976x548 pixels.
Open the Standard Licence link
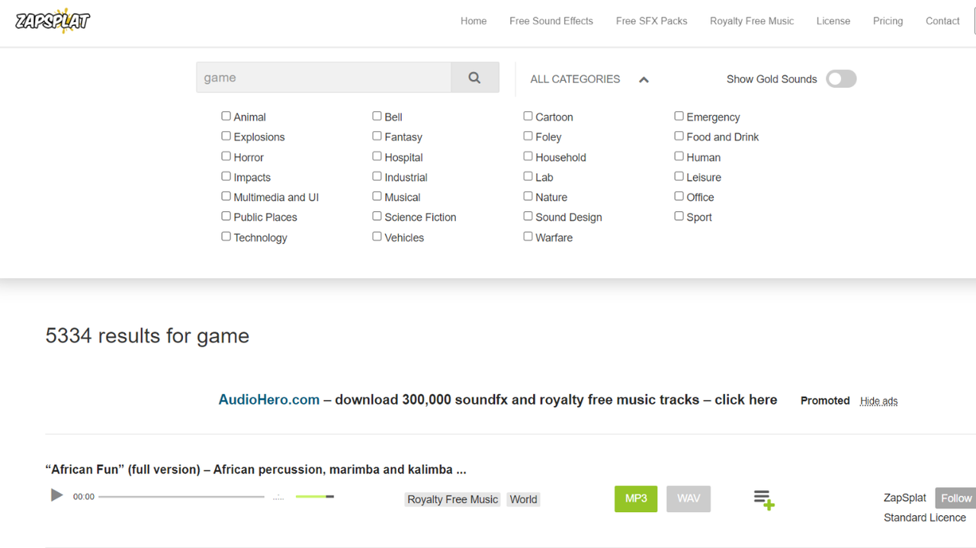tap(925, 518)
